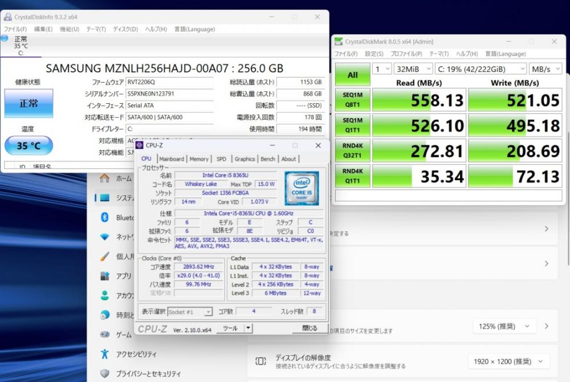
Task: Open Gaming controller icon in Settings sidebar
Action: click(105, 334)
